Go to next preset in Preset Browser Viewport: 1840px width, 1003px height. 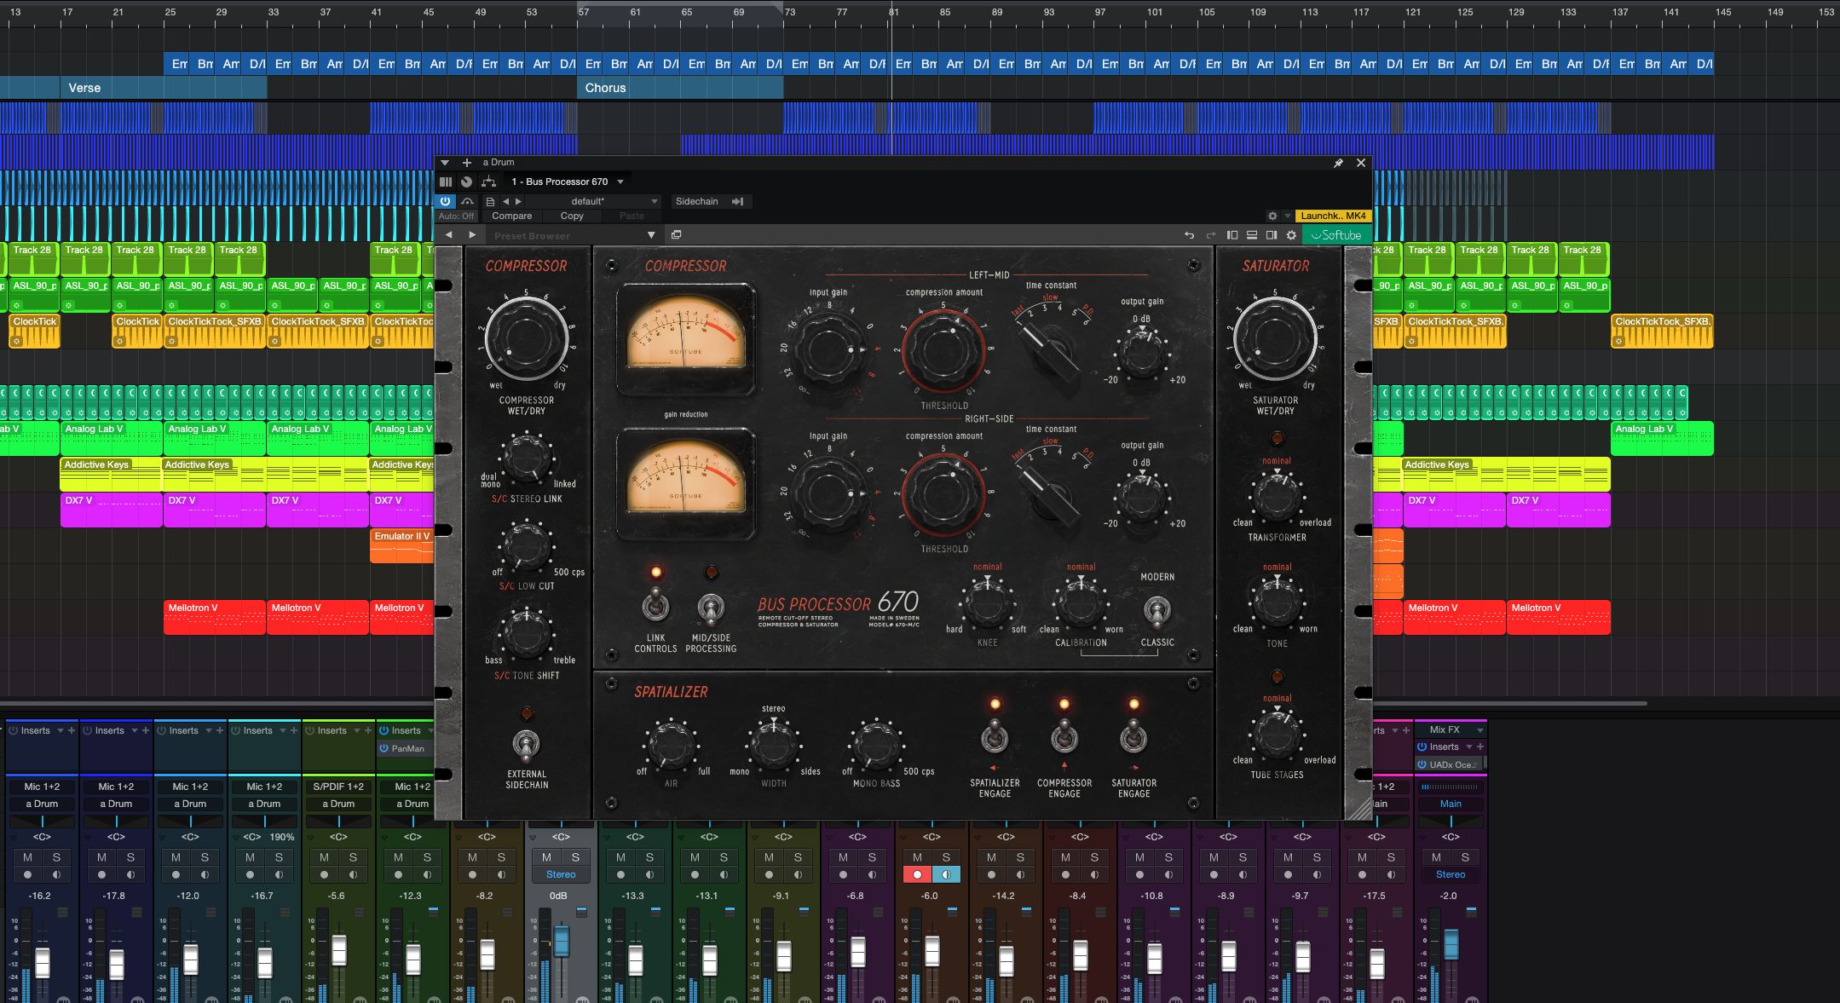point(472,235)
